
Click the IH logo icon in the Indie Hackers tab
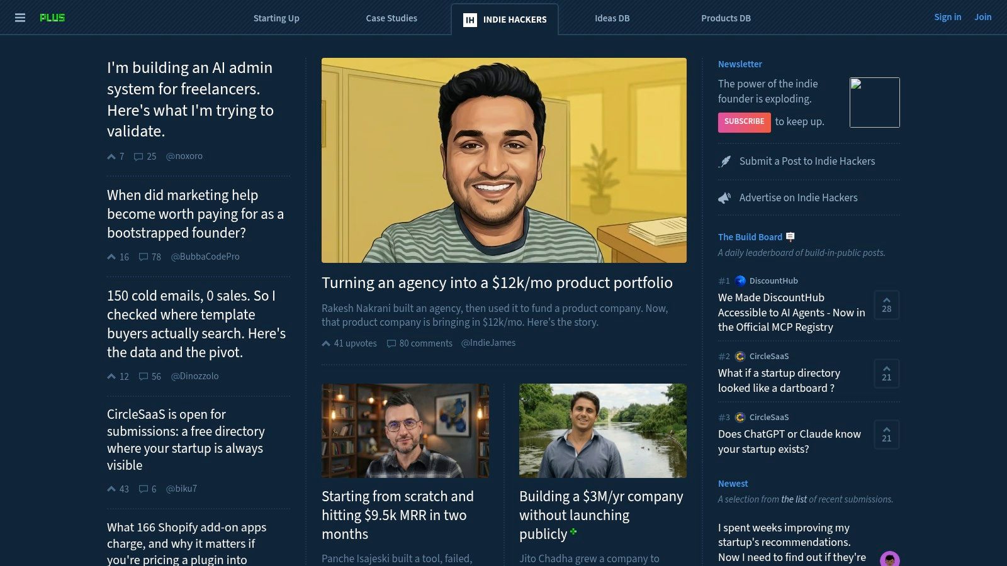(x=470, y=19)
